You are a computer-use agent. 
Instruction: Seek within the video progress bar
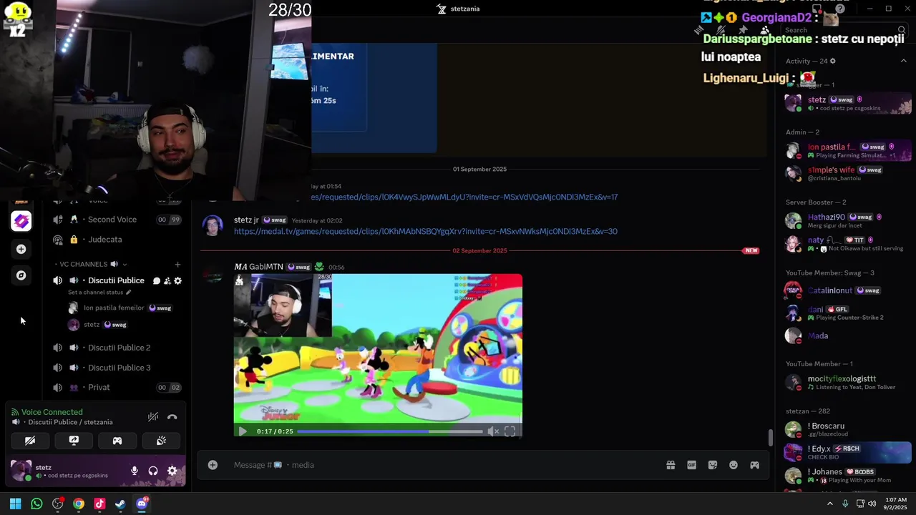point(390,431)
